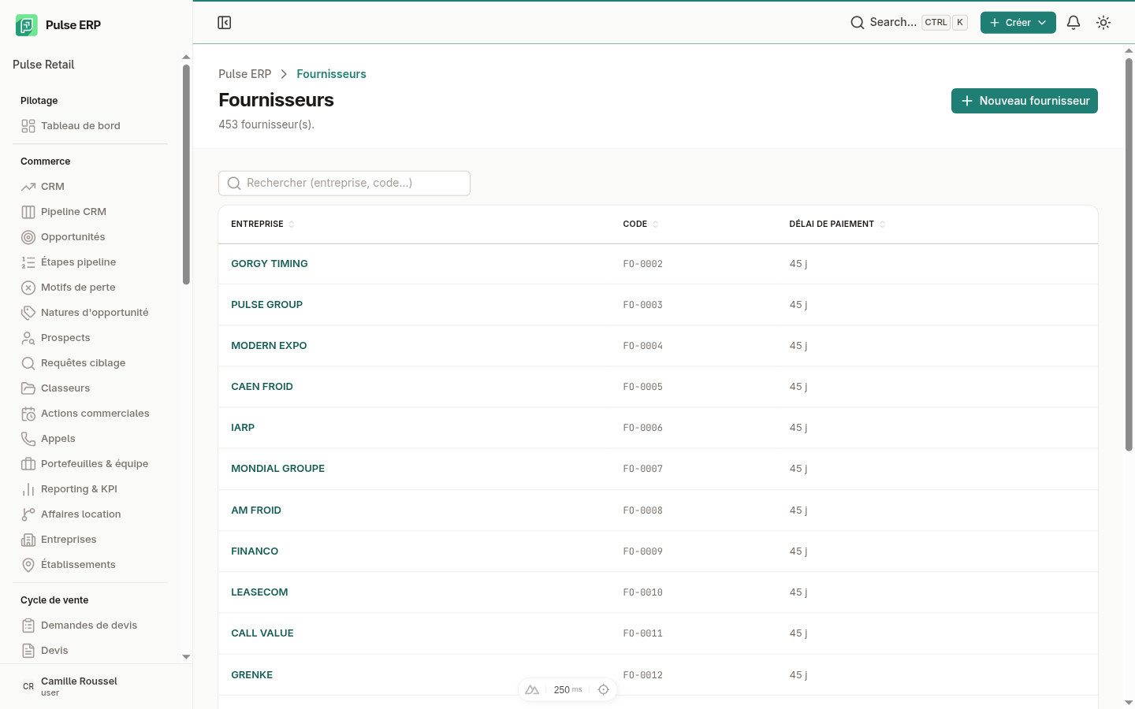Click the main page vertical scrollbar
Viewport: 1135px width, 709px height.
tap(1129, 254)
